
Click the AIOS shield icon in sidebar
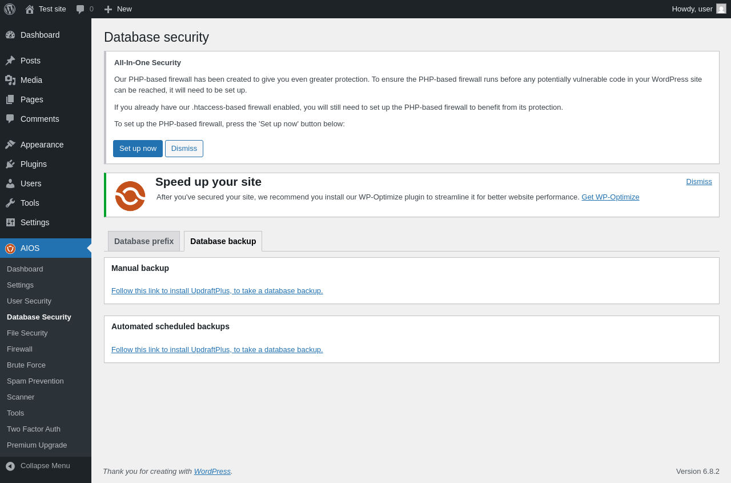tap(10, 248)
